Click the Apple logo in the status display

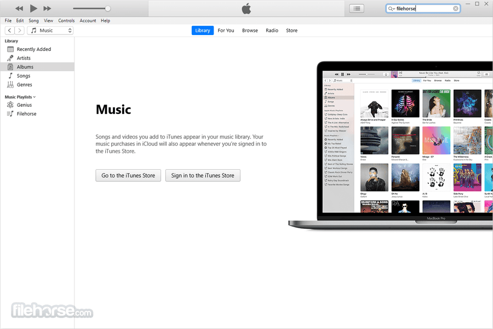tap(246, 8)
